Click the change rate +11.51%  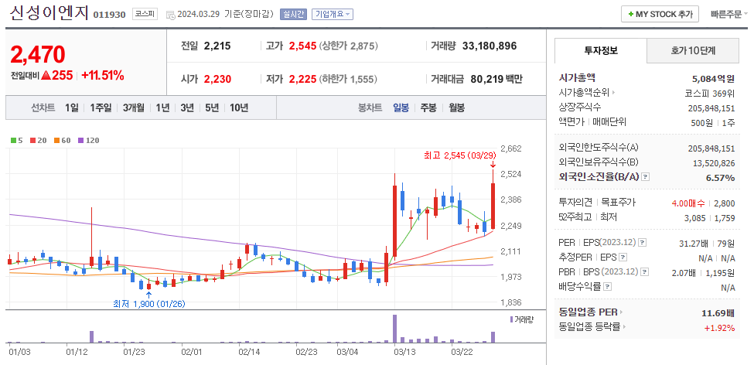tap(102, 76)
